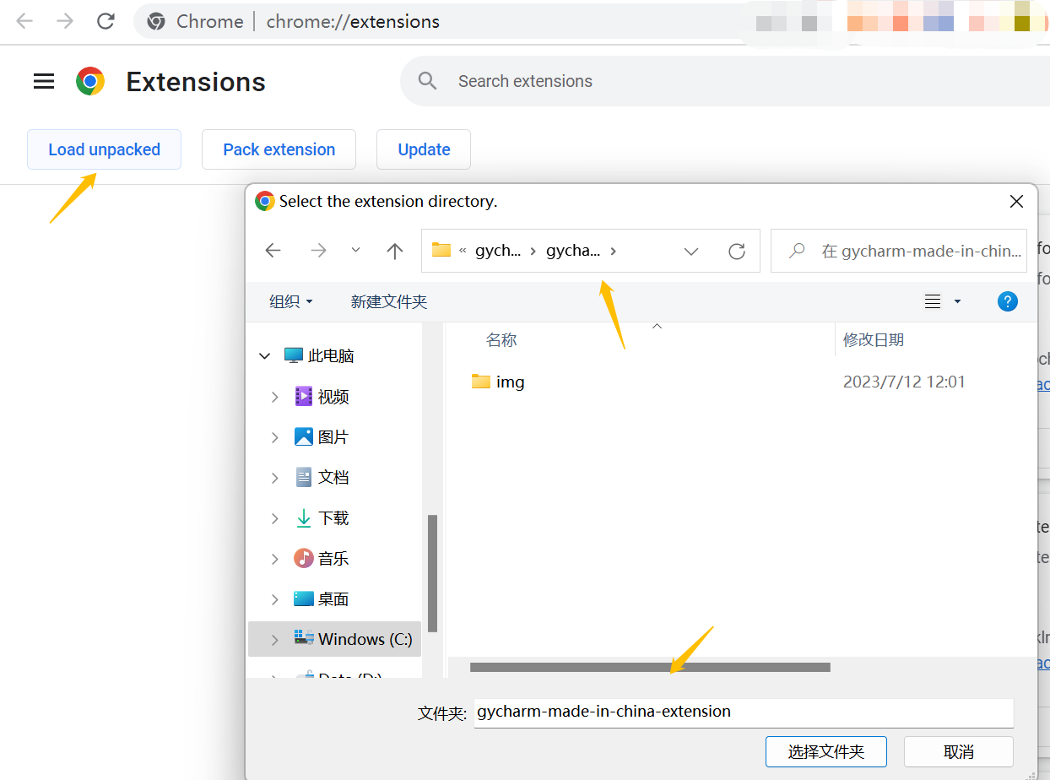Expand the 文档 tree node
The image size is (1050, 780).
(274, 478)
